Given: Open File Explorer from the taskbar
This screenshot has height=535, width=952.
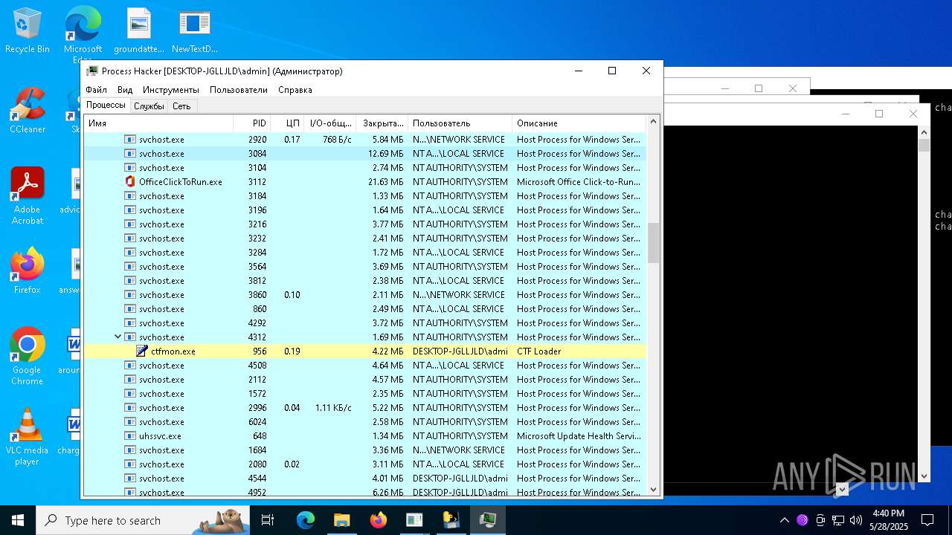Looking at the screenshot, I should [x=341, y=520].
